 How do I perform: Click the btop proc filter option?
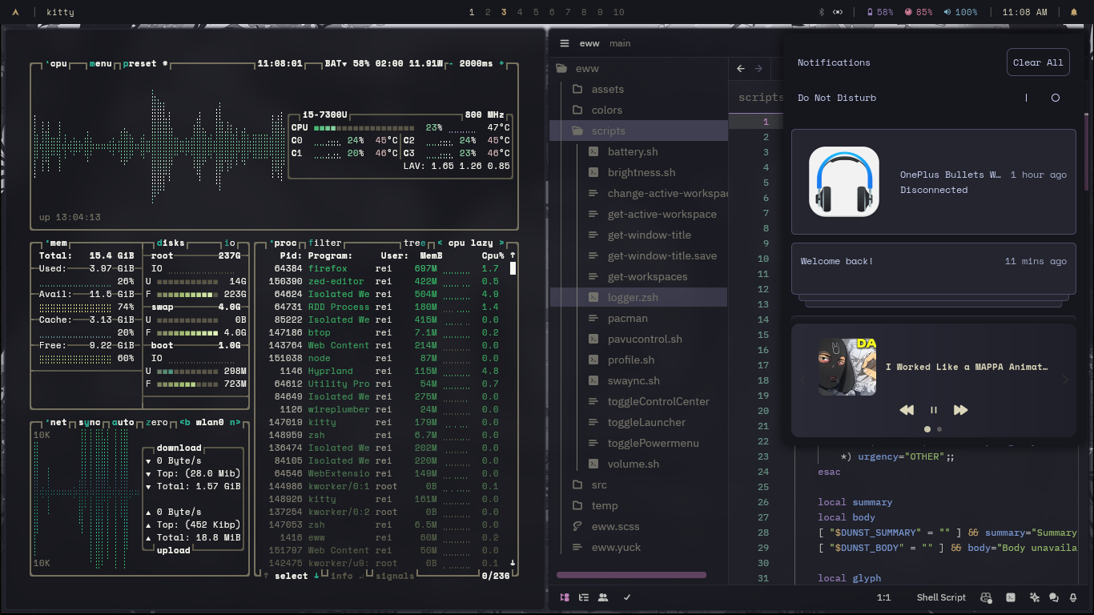[x=325, y=243]
